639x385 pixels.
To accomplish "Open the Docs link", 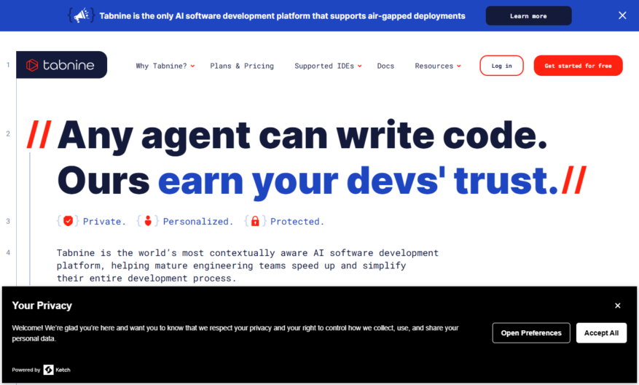I will [385, 66].
